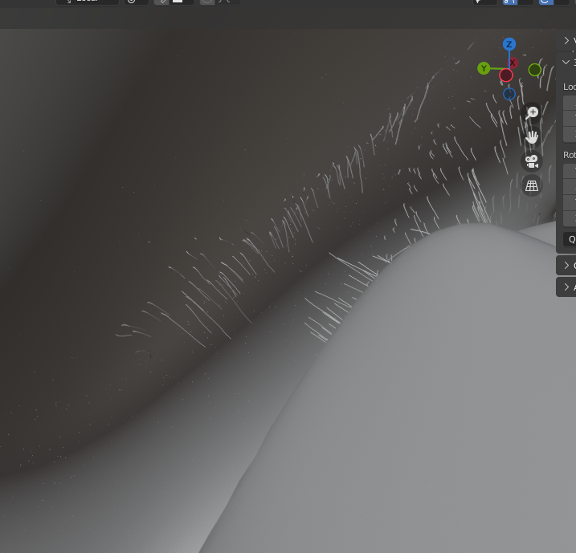Screen dimensions: 576x553
Task: Expand the collapsed sidebar panel starting with 'A'
Action: pos(566,287)
